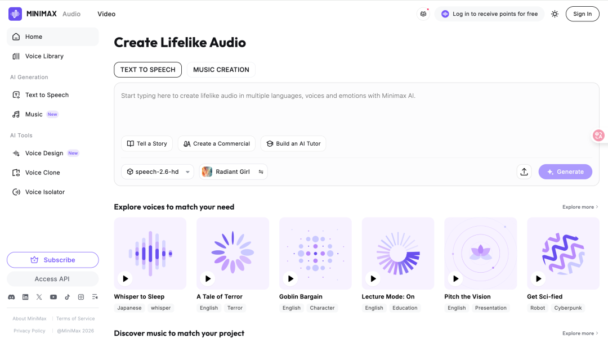Click the Tell a Story preset
This screenshot has width=608, height=343.
(x=147, y=143)
